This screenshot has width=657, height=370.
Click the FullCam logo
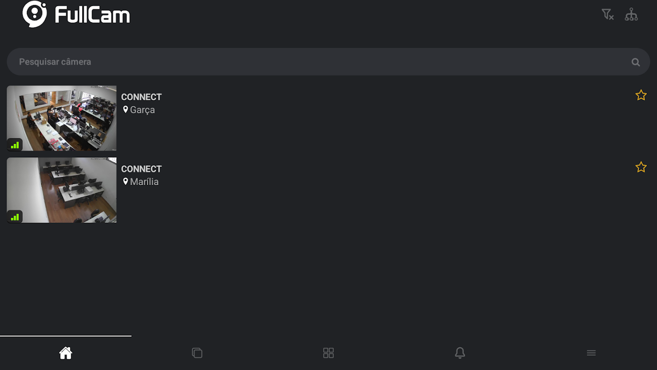pyautogui.click(x=76, y=14)
